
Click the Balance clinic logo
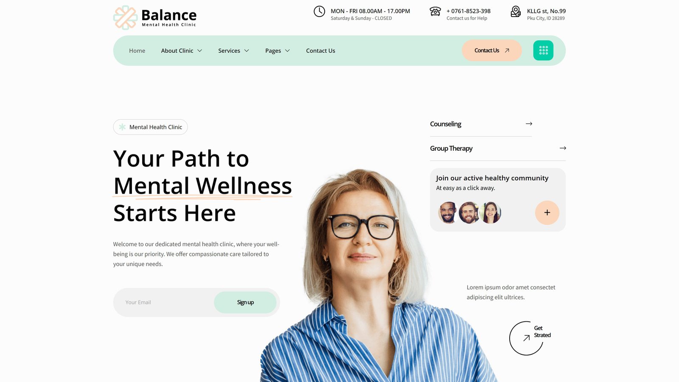click(155, 17)
